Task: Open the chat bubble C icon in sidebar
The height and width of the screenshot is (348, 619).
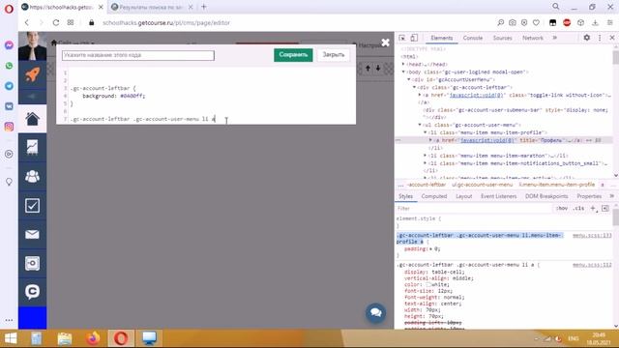Action: tap(32, 292)
